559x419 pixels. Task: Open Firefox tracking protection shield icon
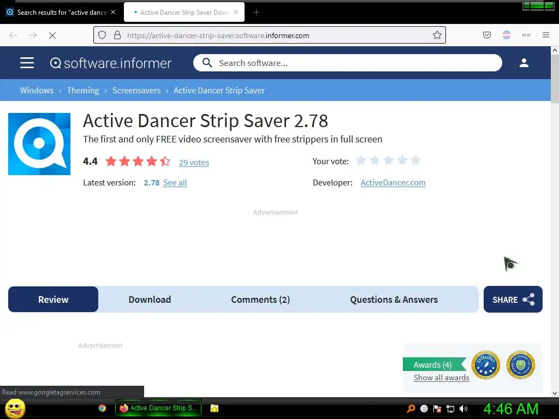pyautogui.click(x=102, y=35)
